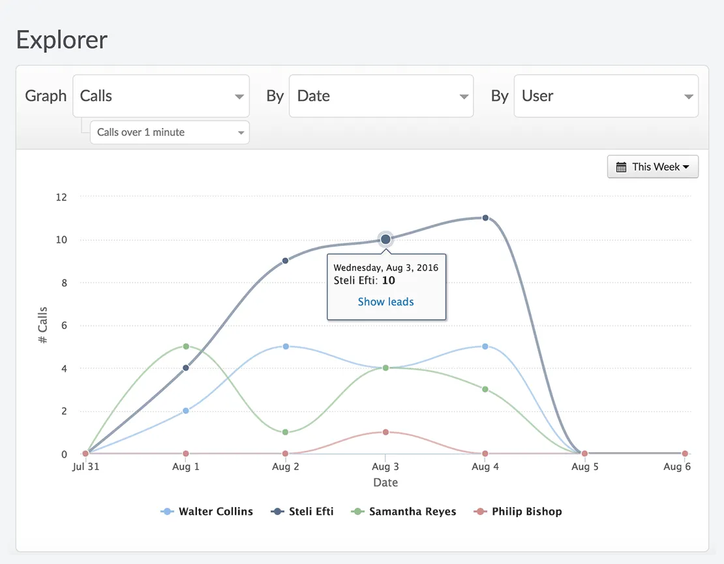This screenshot has height=564, width=724.
Task: Click Philip Bishop's Aug 3 data point
Action: pos(385,432)
